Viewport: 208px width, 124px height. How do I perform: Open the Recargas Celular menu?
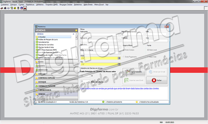pyautogui.click(x=66, y=4)
